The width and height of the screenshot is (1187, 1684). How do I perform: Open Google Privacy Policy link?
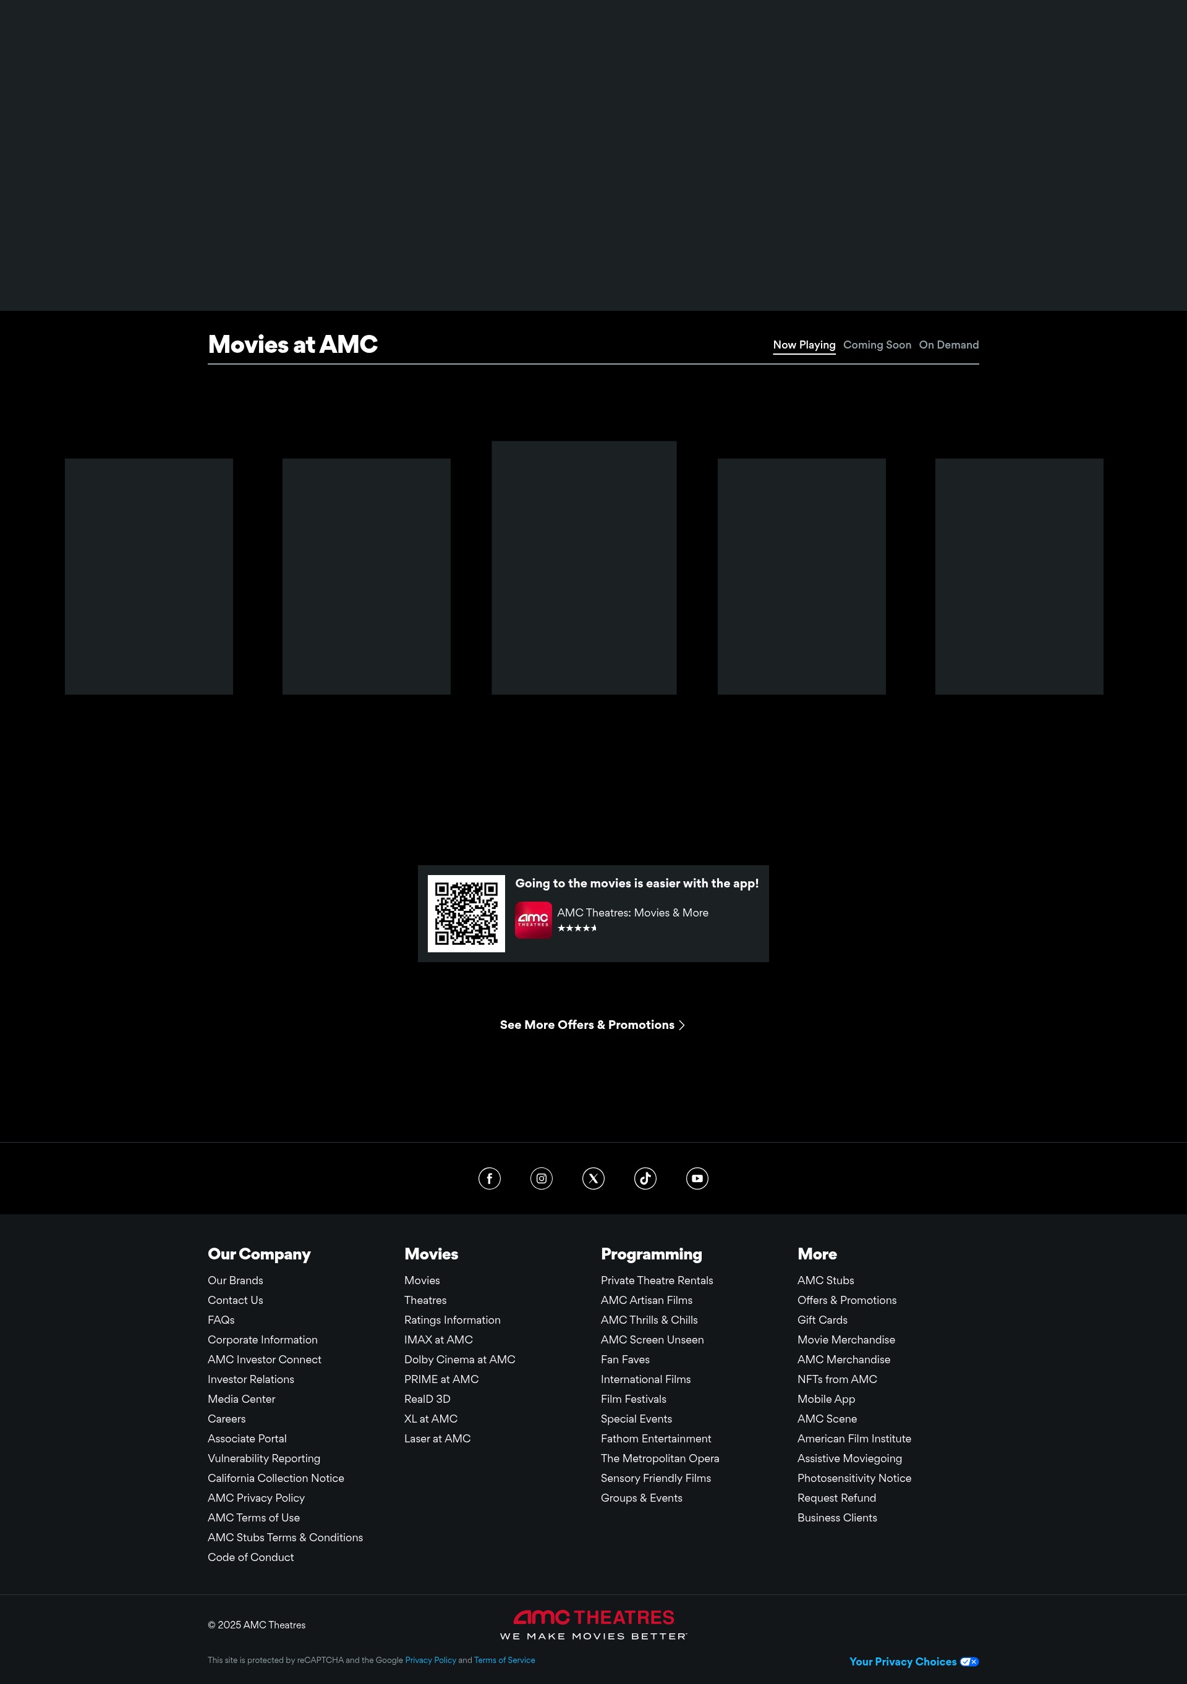431,1660
